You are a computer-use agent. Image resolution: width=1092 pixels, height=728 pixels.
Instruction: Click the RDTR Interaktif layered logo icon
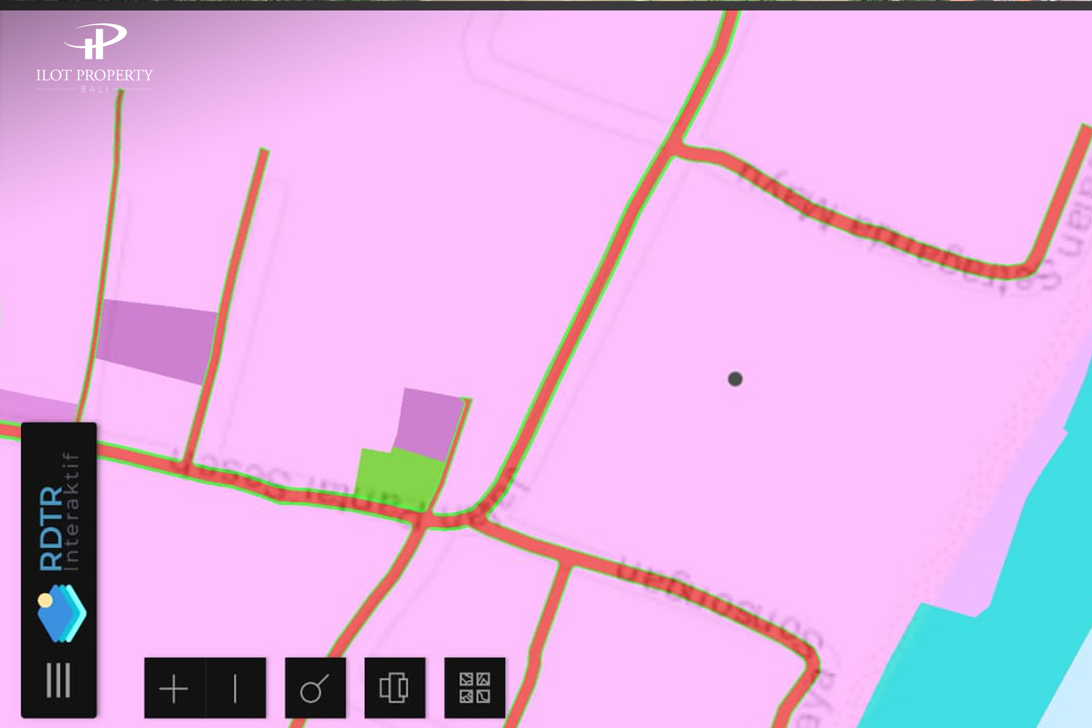coord(61,613)
